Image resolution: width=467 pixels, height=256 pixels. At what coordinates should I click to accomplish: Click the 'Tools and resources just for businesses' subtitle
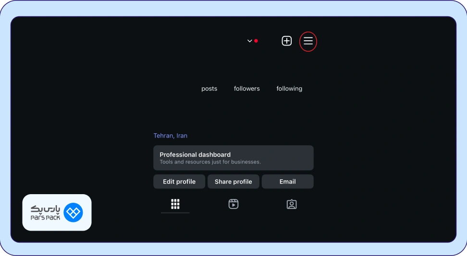210,162
